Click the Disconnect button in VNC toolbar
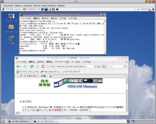This screenshot has height=124, width=156. coord(8,5)
